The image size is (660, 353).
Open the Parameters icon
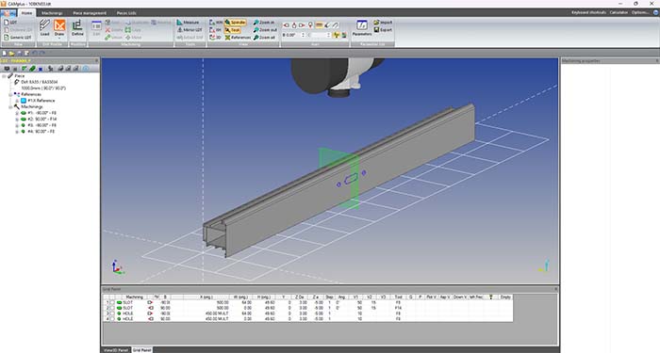coord(362,28)
